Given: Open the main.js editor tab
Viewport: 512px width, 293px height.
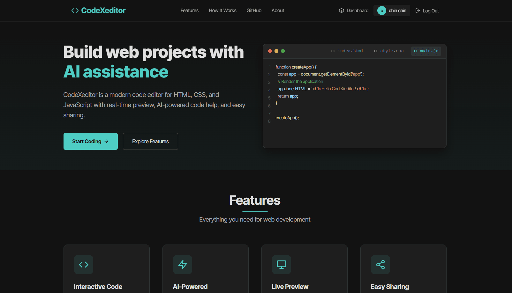Looking at the screenshot, I should point(426,51).
